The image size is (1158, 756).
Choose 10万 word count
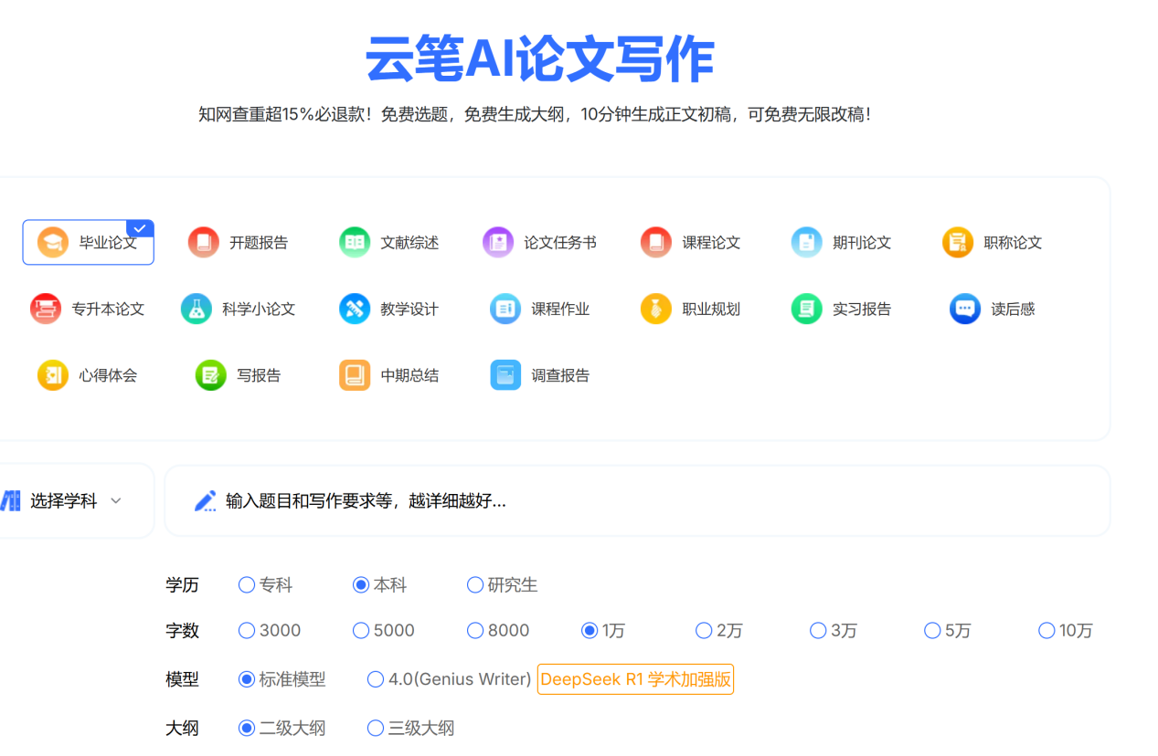pyautogui.click(x=1066, y=630)
